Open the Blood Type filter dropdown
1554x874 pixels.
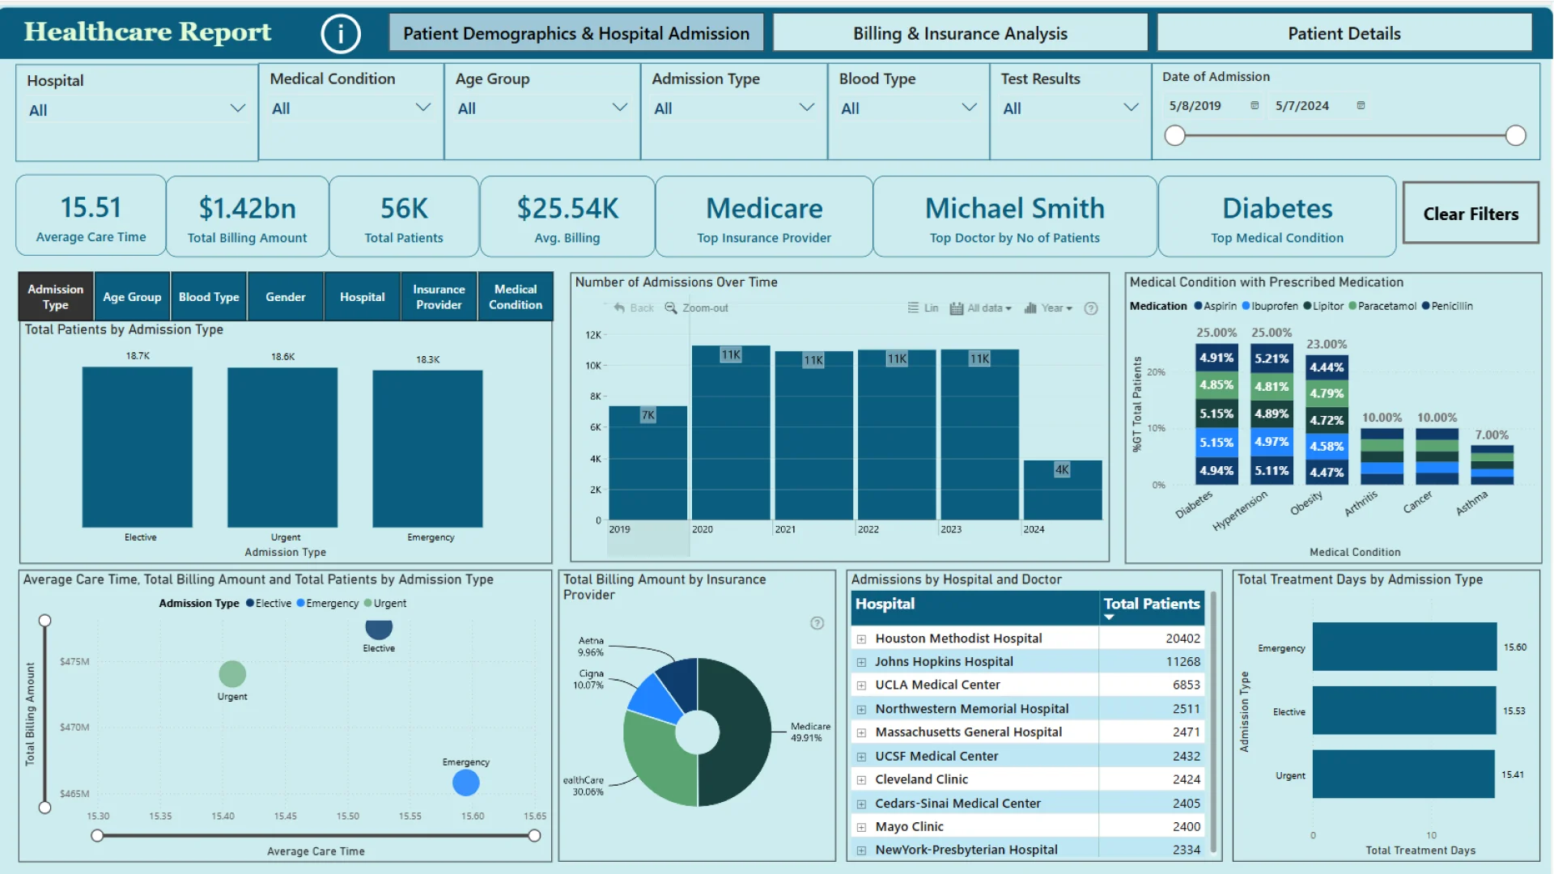969,108
